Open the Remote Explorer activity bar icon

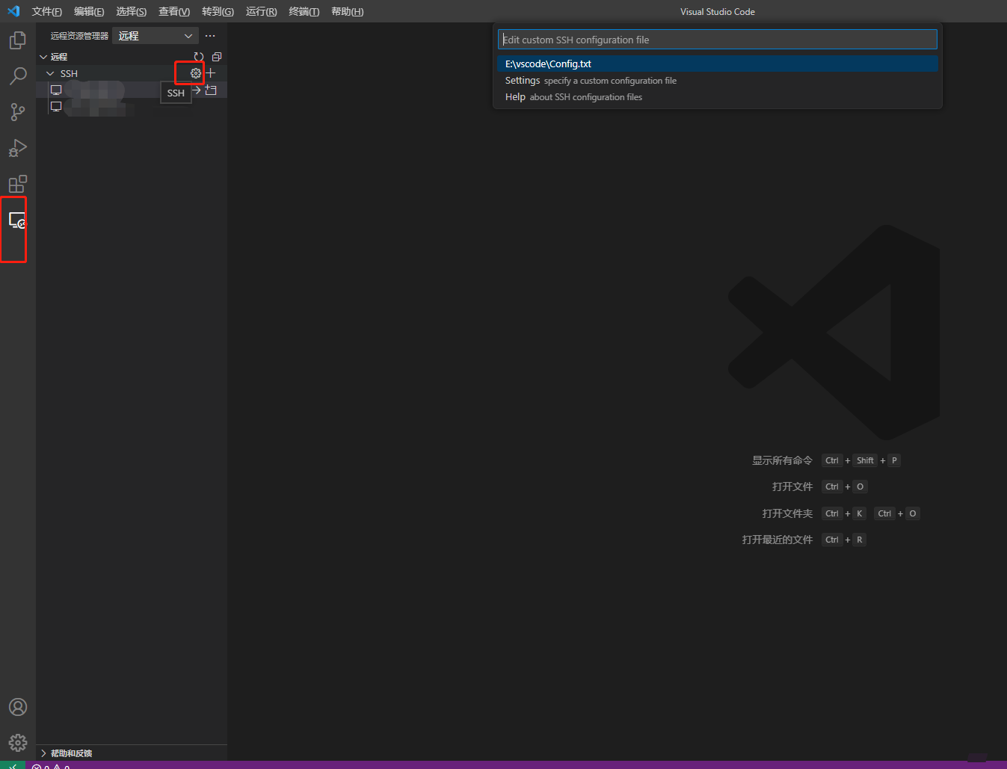point(18,220)
